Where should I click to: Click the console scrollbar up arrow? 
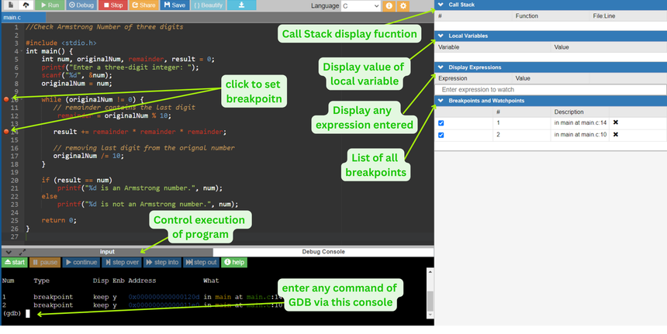pyautogui.click(x=430, y=272)
